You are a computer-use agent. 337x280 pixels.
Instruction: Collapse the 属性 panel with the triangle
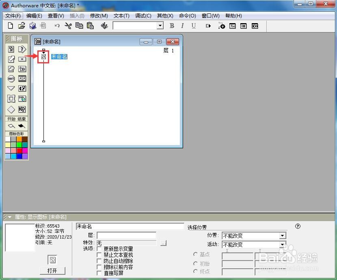point(10,217)
